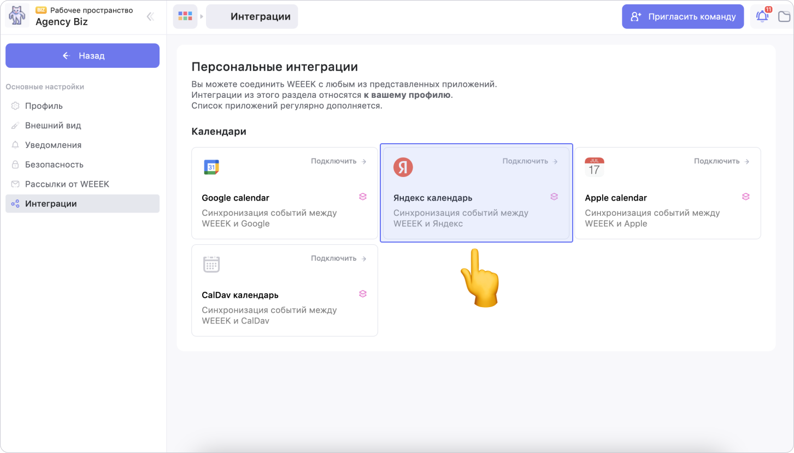Select Безопасность in the sidebar
Viewport: 794px width, 453px height.
coord(54,164)
